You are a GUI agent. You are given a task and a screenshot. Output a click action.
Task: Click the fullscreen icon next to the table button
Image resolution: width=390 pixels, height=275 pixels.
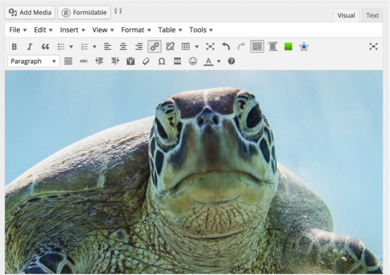coord(210,47)
